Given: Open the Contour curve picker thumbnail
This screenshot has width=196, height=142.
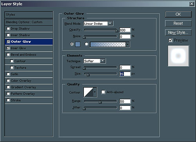Looking at the screenshot, I should click(88, 92).
